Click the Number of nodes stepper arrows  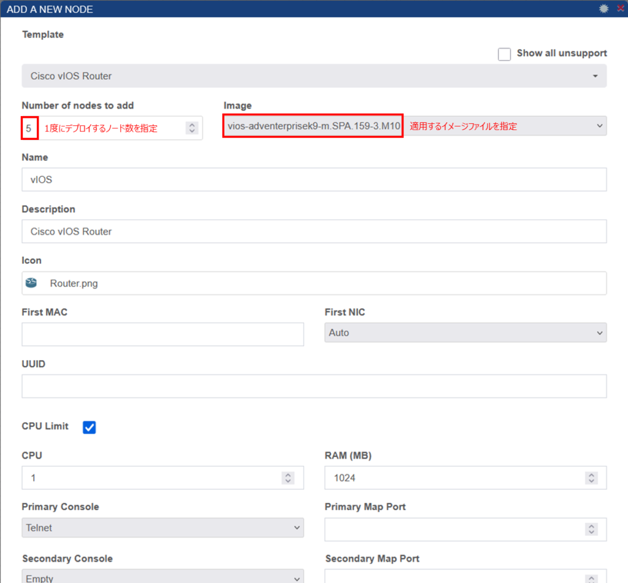[192, 128]
